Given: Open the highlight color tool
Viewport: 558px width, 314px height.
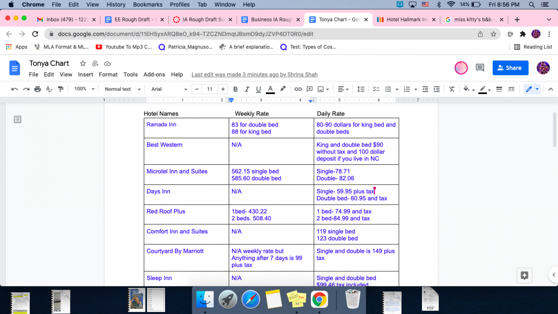Looking at the screenshot, I should pyautogui.click(x=283, y=89).
